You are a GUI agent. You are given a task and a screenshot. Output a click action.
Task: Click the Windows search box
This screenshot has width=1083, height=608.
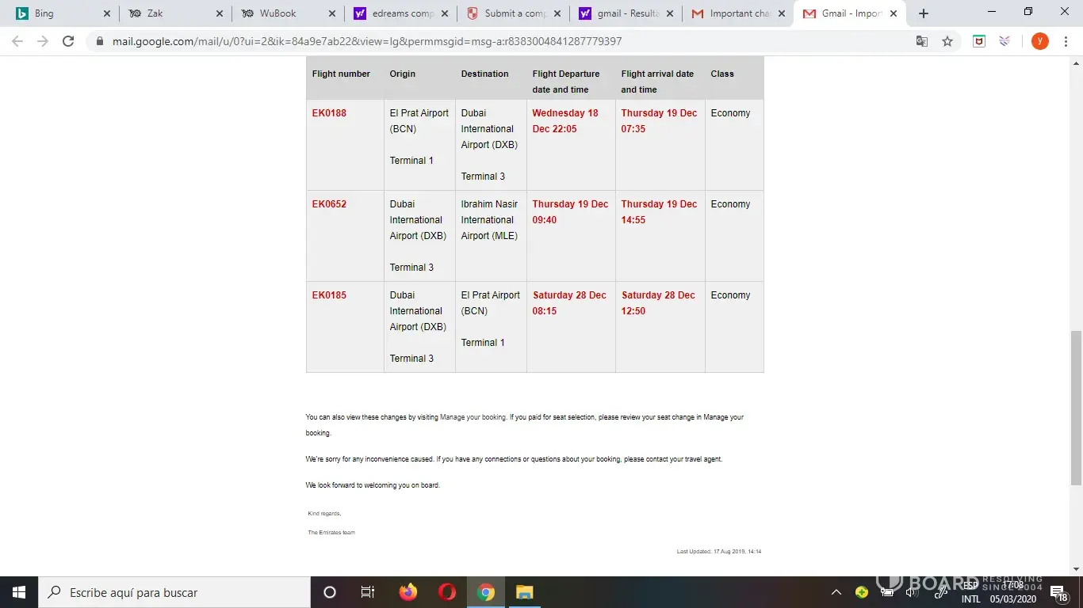(174, 592)
